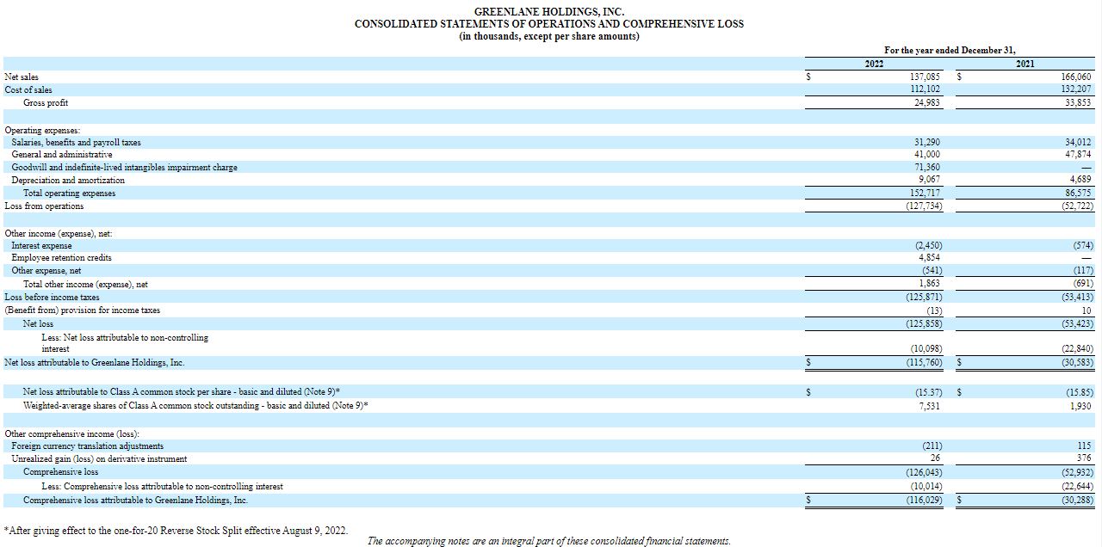Click the weighted-average shares value 7,531
Viewport: 1102px width, 547px height.
[x=930, y=406]
